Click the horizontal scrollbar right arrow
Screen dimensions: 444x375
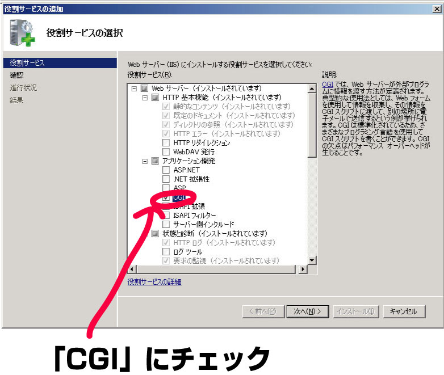[303, 269]
